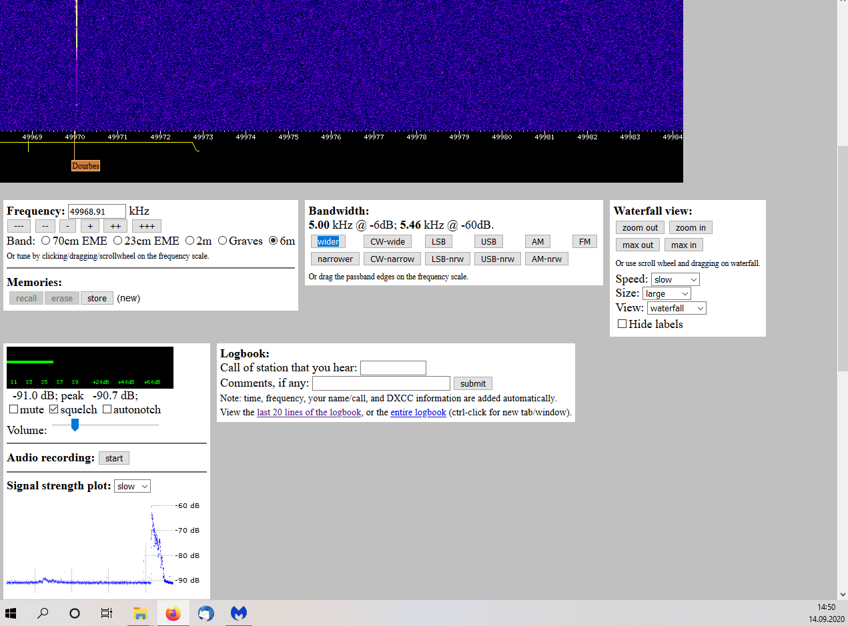
Task: Open last 20 lines of logbook
Action: tap(309, 412)
